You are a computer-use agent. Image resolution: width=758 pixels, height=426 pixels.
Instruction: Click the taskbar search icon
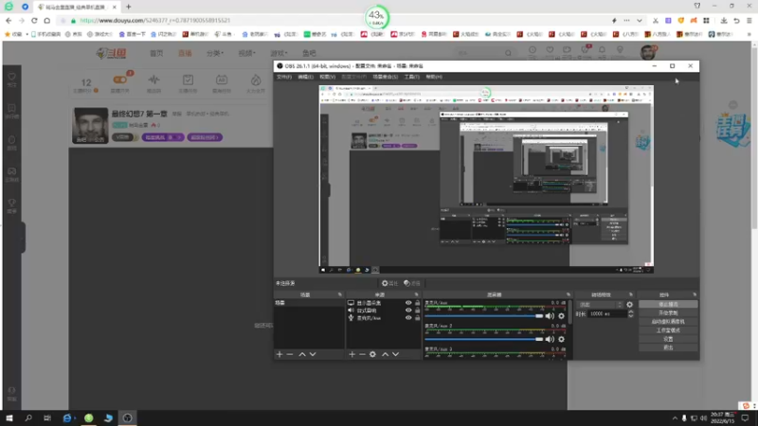[x=28, y=417]
